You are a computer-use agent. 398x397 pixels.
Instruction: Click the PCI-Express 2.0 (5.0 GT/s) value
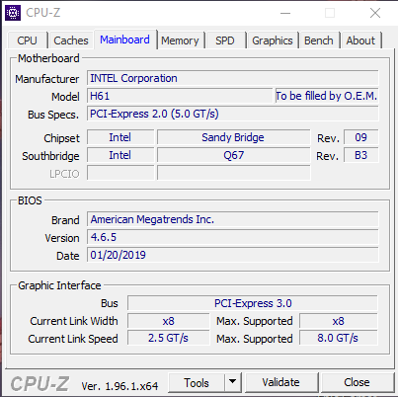233,114
